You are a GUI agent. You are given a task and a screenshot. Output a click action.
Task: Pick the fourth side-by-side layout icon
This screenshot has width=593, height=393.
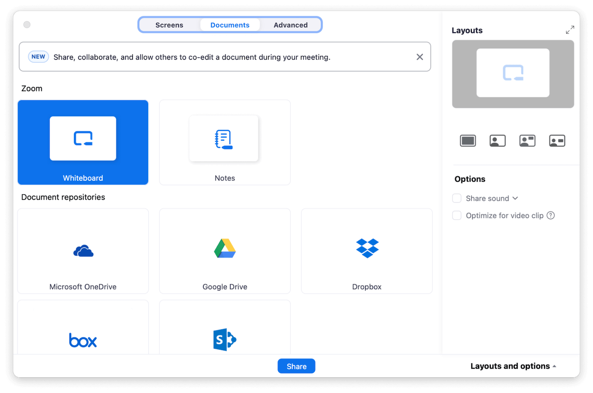(557, 141)
